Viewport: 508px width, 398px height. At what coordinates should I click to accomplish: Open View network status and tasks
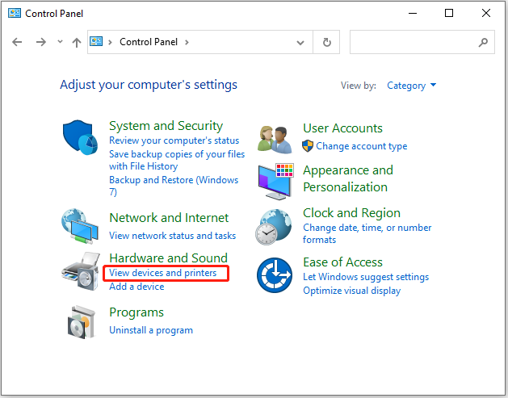(172, 236)
